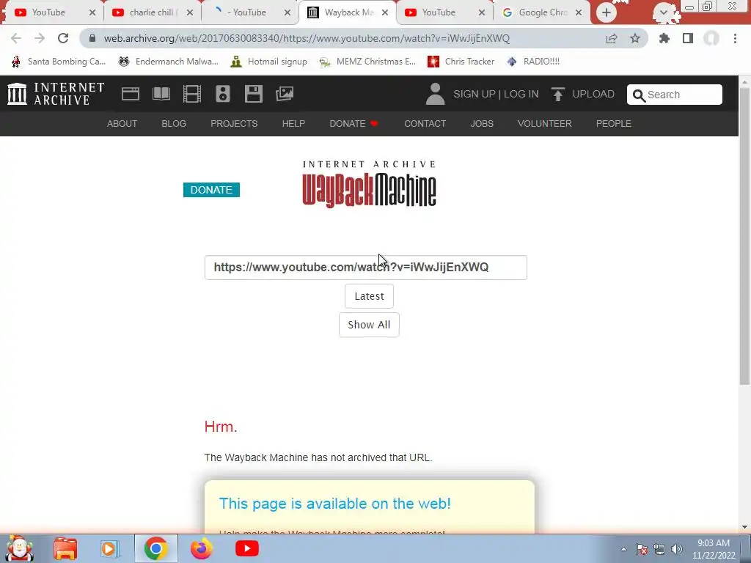Open the CONTACT menu item
751x563 pixels.
click(425, 123)
